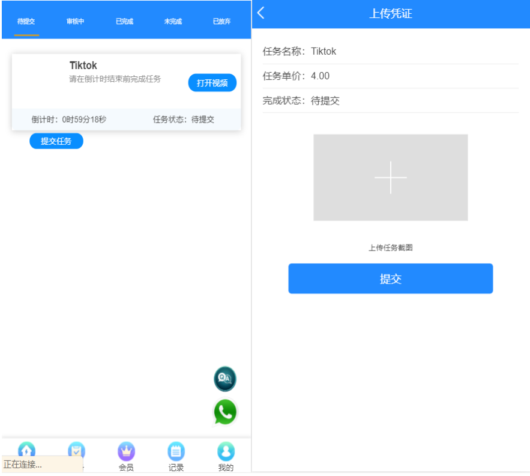Click the 上传凭证 page title
This screenshot has height=476, width=530.
[390, 14]
